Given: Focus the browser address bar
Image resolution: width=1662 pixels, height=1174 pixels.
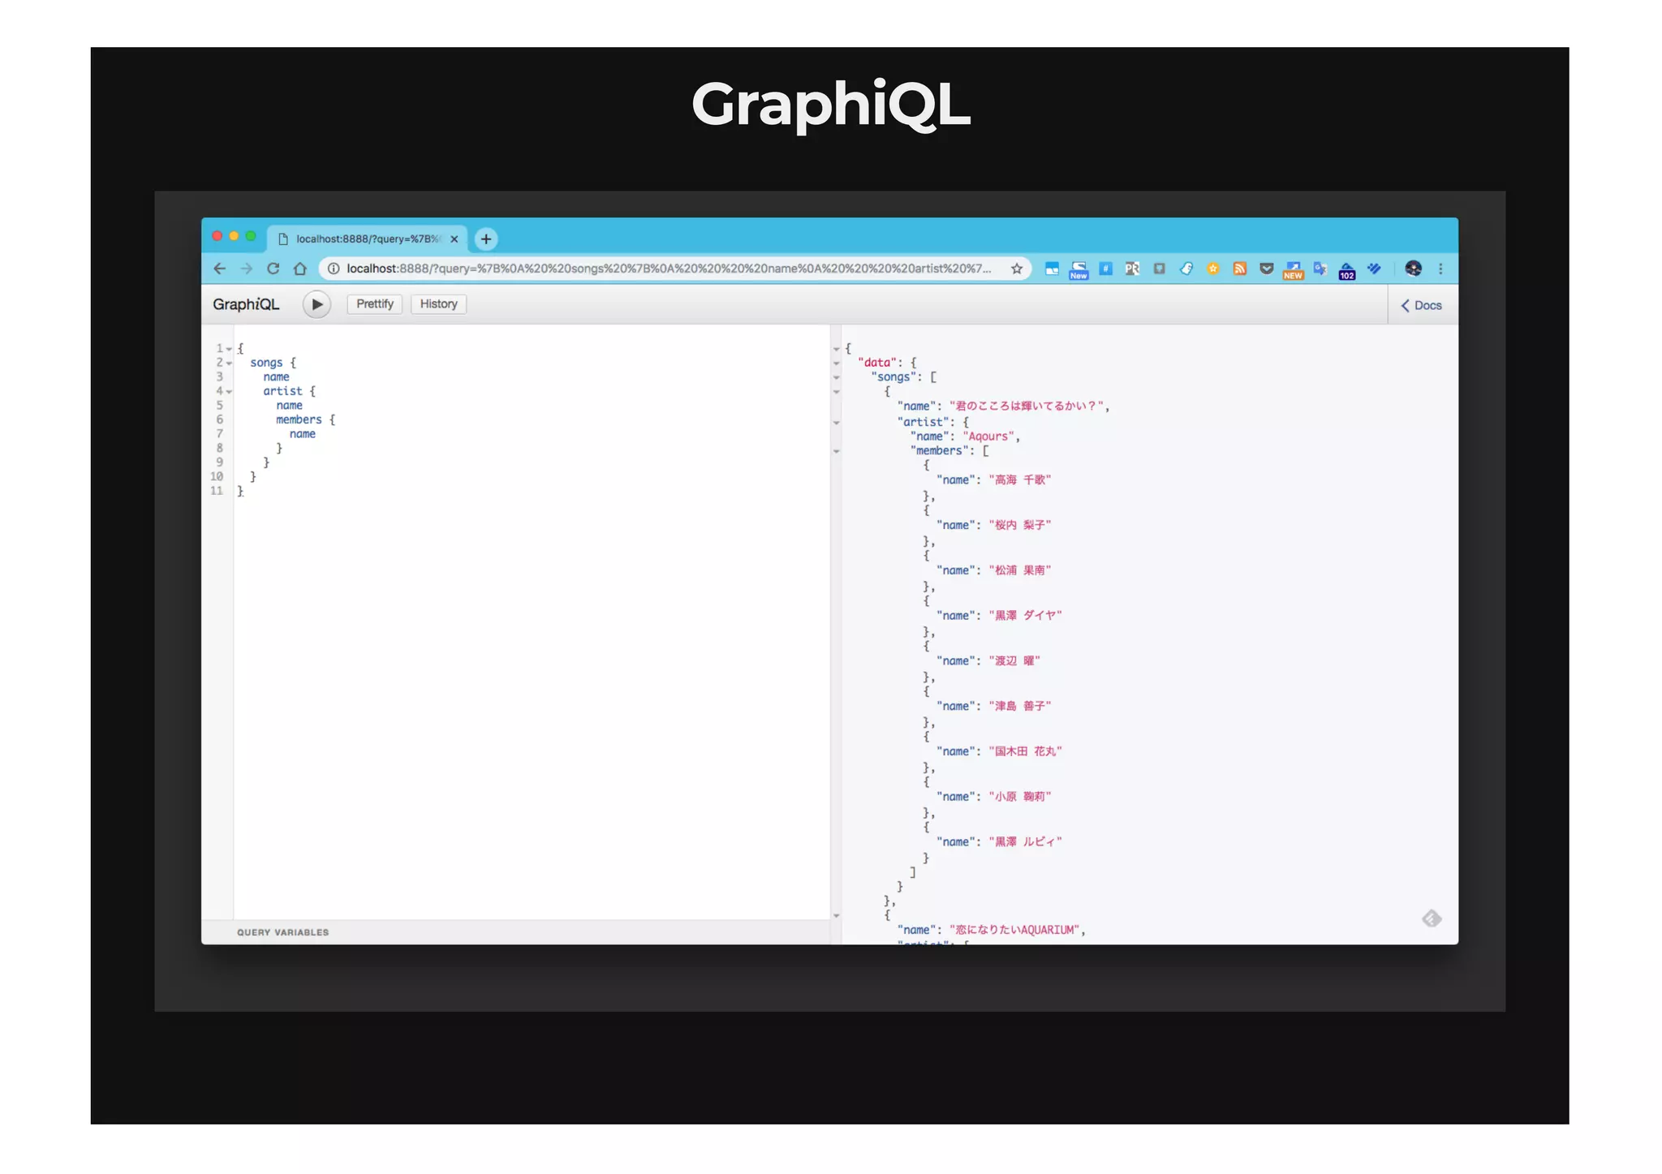Looking at the screenshot, I should (x=669, y=269).
